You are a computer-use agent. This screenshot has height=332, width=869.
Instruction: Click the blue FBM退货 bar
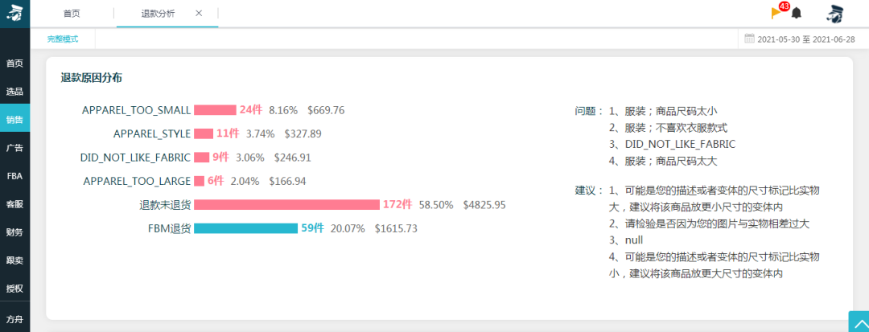[x=245, y=228]
